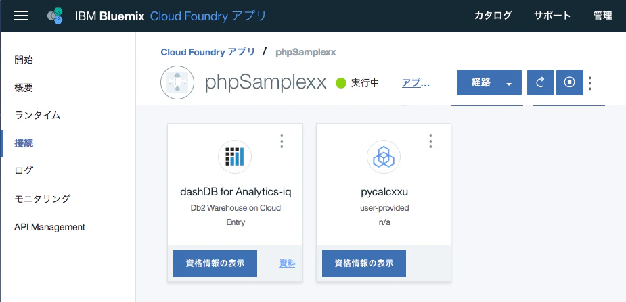Click the user-provided label

coord(384,208)
